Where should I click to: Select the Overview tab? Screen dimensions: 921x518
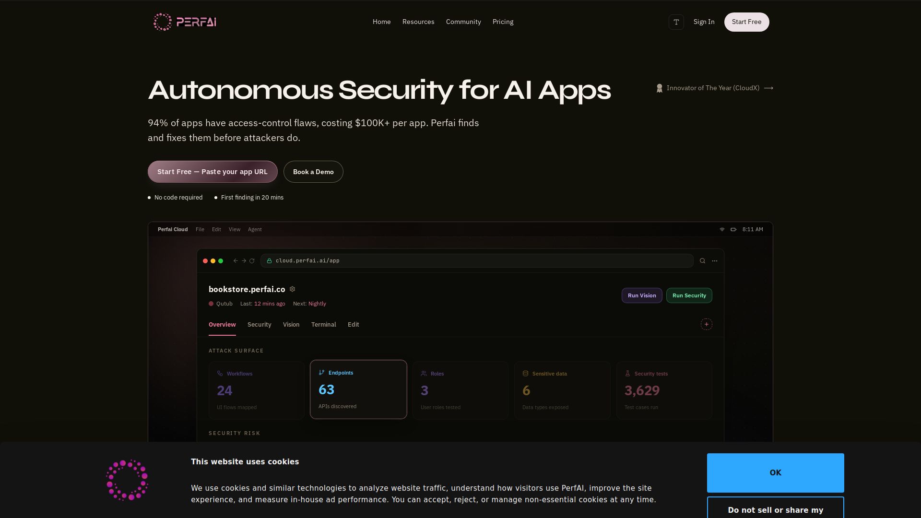[222, 325]
